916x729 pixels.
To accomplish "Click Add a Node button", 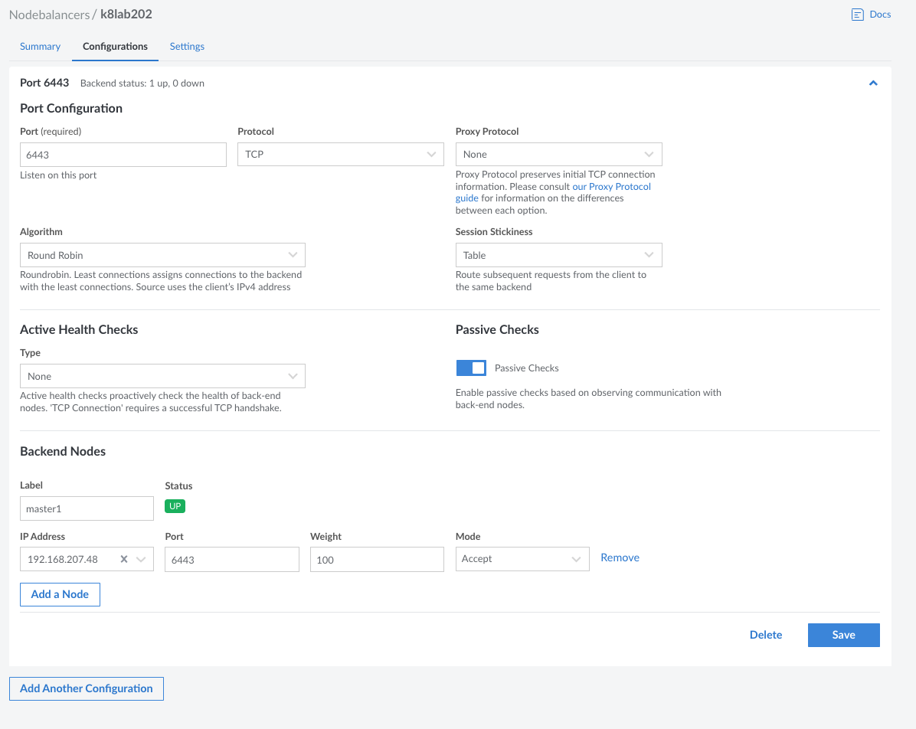I will (60, 594).
